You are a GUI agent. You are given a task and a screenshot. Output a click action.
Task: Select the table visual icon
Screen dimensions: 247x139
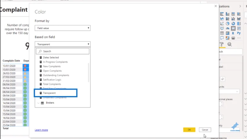[222, 33]
